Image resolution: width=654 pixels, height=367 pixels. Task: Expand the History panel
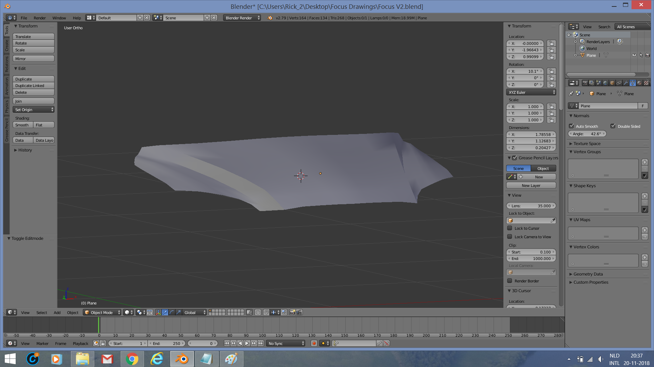tap(25, 150)
